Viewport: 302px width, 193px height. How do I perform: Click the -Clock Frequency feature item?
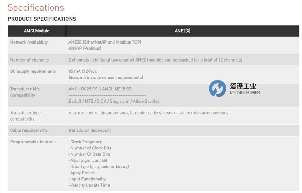click(85, 142)
